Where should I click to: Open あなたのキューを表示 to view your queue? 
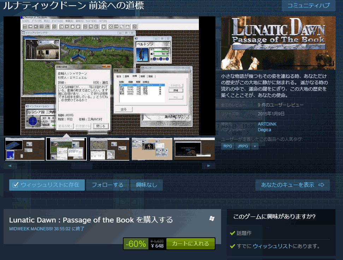(x=292, y=185)
